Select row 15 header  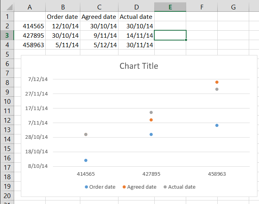tap(7, 149)
